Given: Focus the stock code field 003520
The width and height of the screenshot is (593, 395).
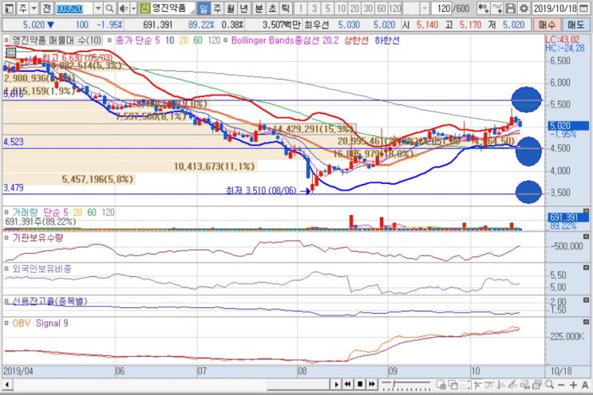Looking at the screenshot, I should [73, 8].
